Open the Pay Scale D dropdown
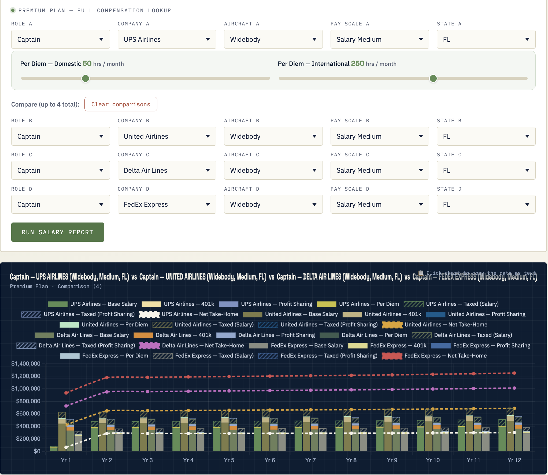This screenshot has height=475, width=548. click(x=380, y=204)
